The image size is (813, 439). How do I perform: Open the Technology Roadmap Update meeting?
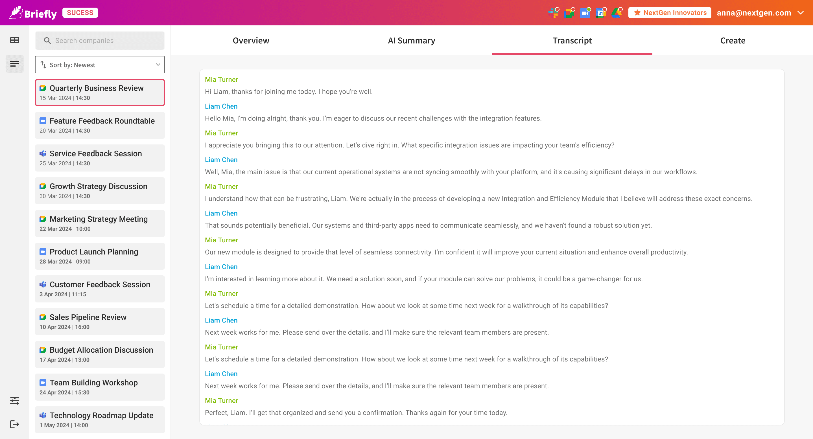tap(100, 420)
